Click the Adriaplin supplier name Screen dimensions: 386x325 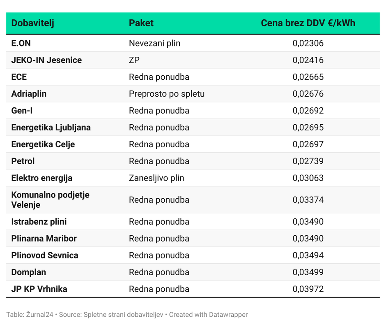[29, 94]
